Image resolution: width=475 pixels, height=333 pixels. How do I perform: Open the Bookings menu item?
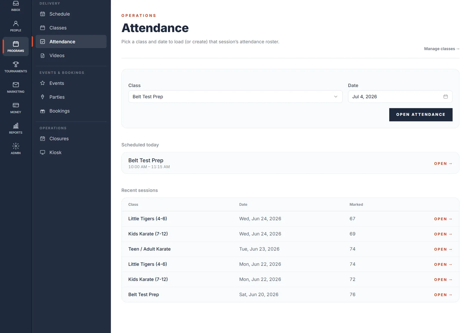click(71, 111)
